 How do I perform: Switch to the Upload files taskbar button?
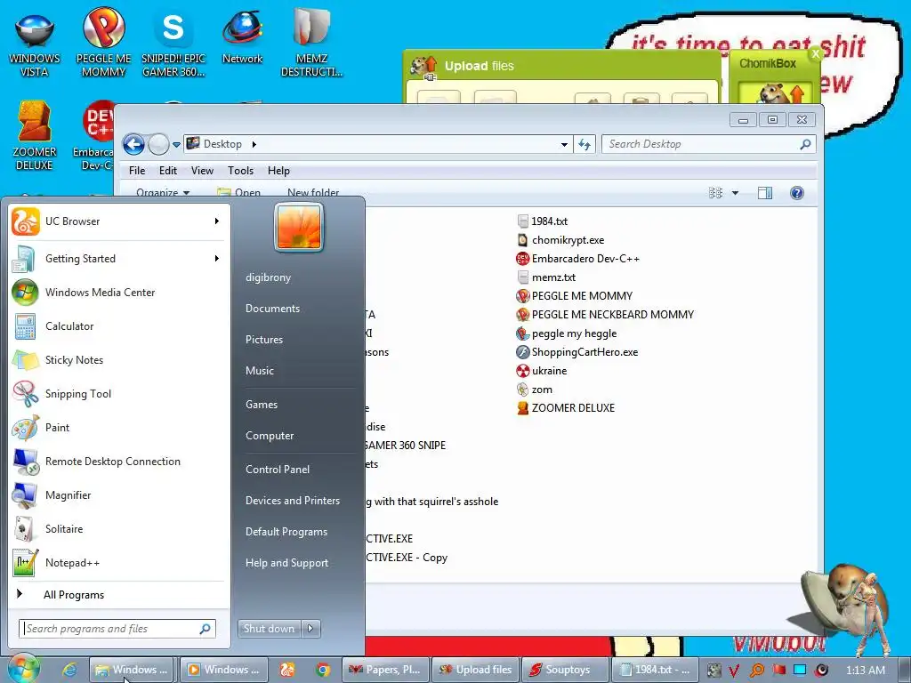(x=476, y=670)
